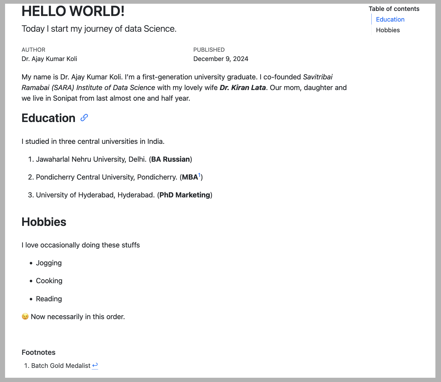
Task: Click the Hobbies section heading
Action: [44, 222]
